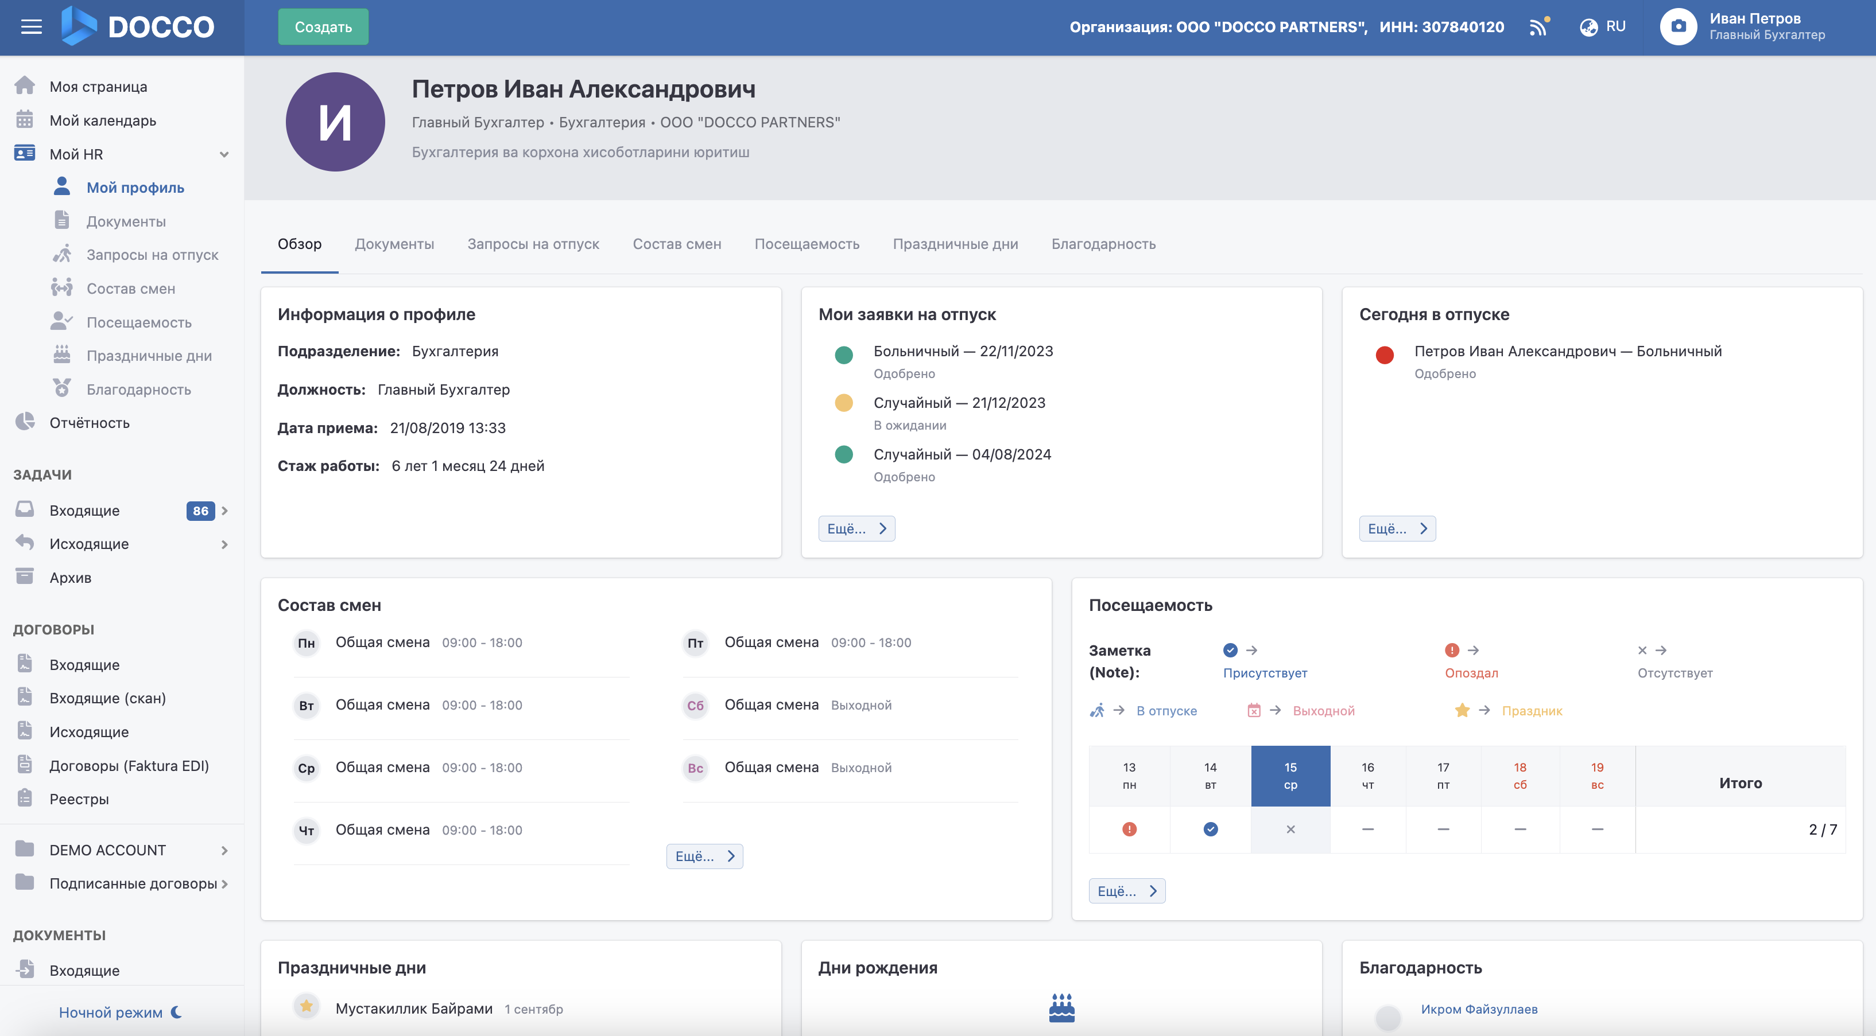The width and height of the screenshot is (1876, 1036).
Task: Select day 15 ср in attendance table
Action: [x=1290, y=776]
